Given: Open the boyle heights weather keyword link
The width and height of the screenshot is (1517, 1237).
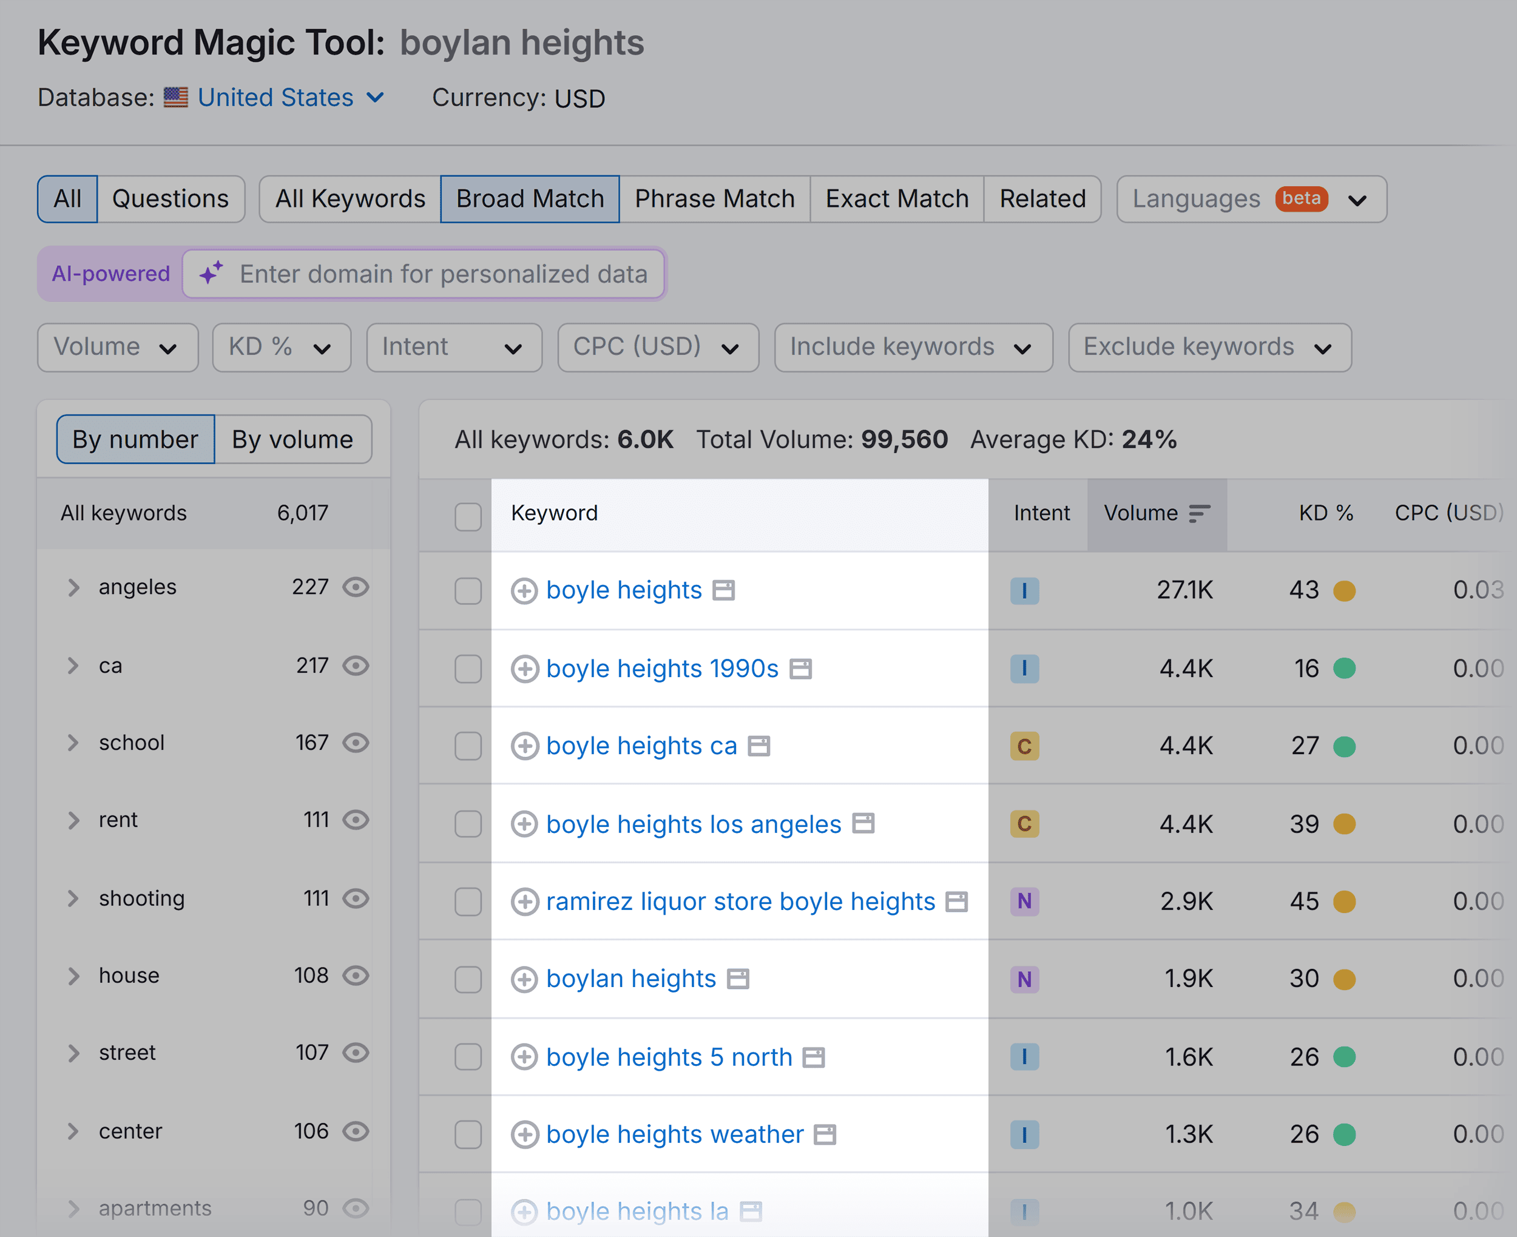Looking at the screenshot, I should pyautogui.click(x=675, y=1134).
